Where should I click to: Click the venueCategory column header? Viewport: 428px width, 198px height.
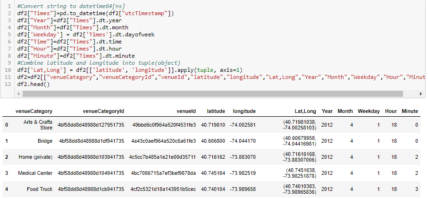[34, 112]
